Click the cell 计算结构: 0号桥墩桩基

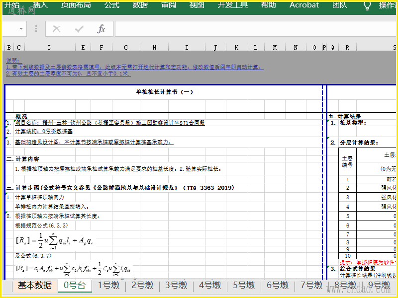tap(44, 131)
